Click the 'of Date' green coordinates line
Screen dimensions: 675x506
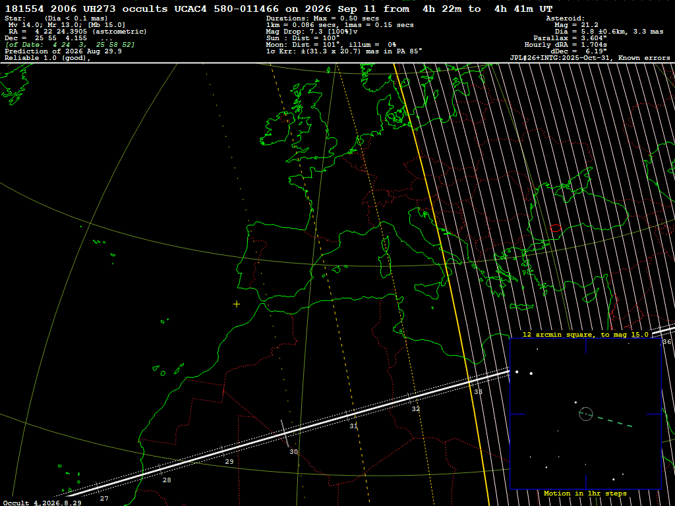click(70, 45)
